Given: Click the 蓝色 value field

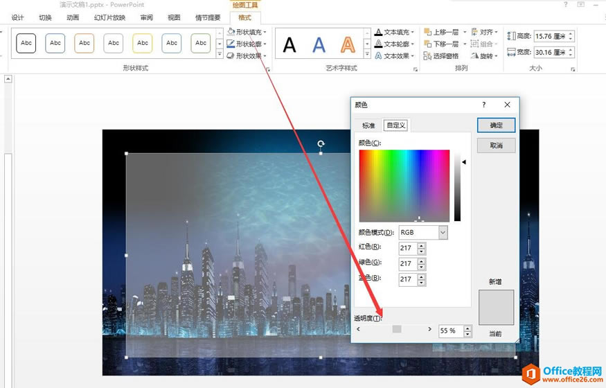Looking at the screenshot, I should pos(408,279).
